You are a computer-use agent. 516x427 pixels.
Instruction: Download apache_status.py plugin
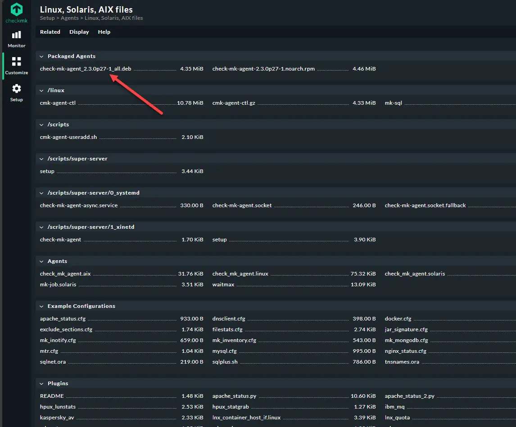point(234,396)
